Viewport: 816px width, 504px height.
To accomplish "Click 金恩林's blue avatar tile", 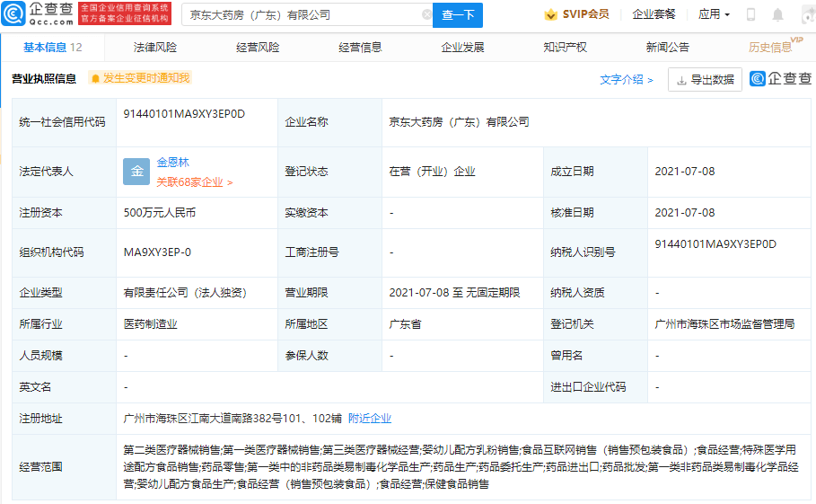I will click(136, 172).
